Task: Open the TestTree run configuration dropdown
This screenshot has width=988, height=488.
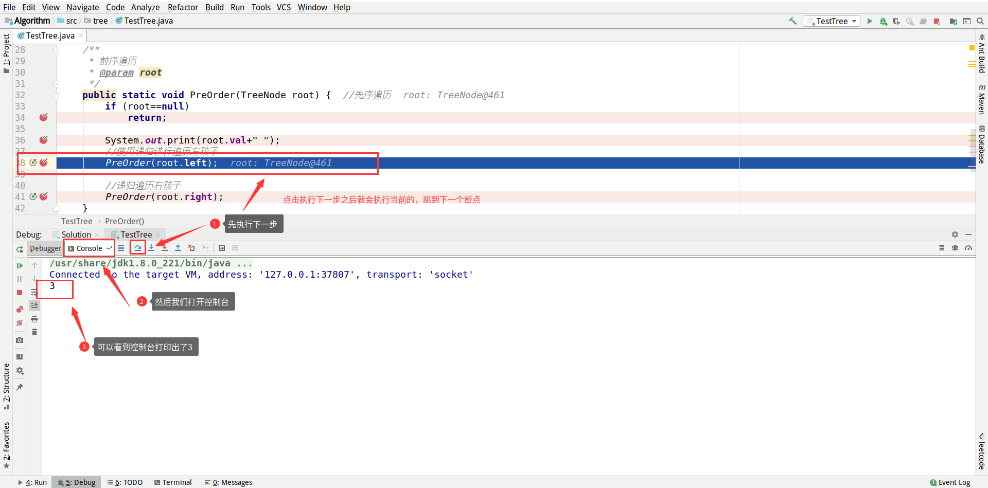Action: coord(832,21)
